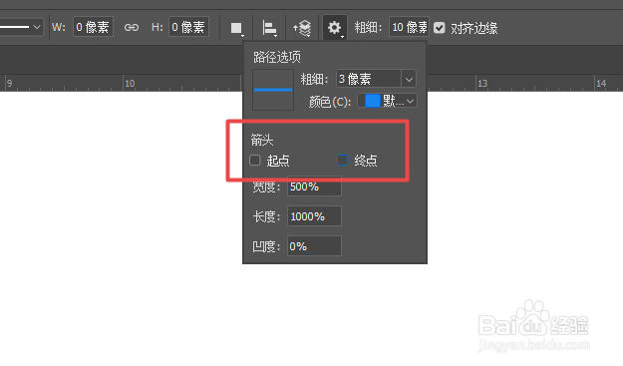Click the H height input field
623x366 pixels.
click(x=188, y=27)
